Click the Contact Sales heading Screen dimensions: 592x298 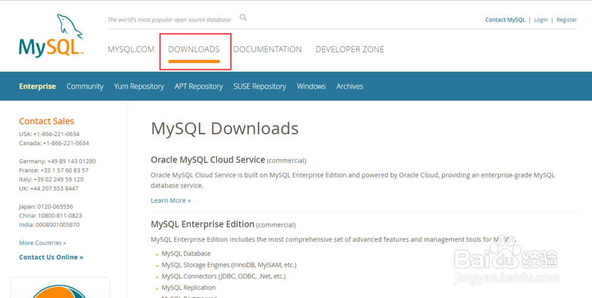(46, 121)
